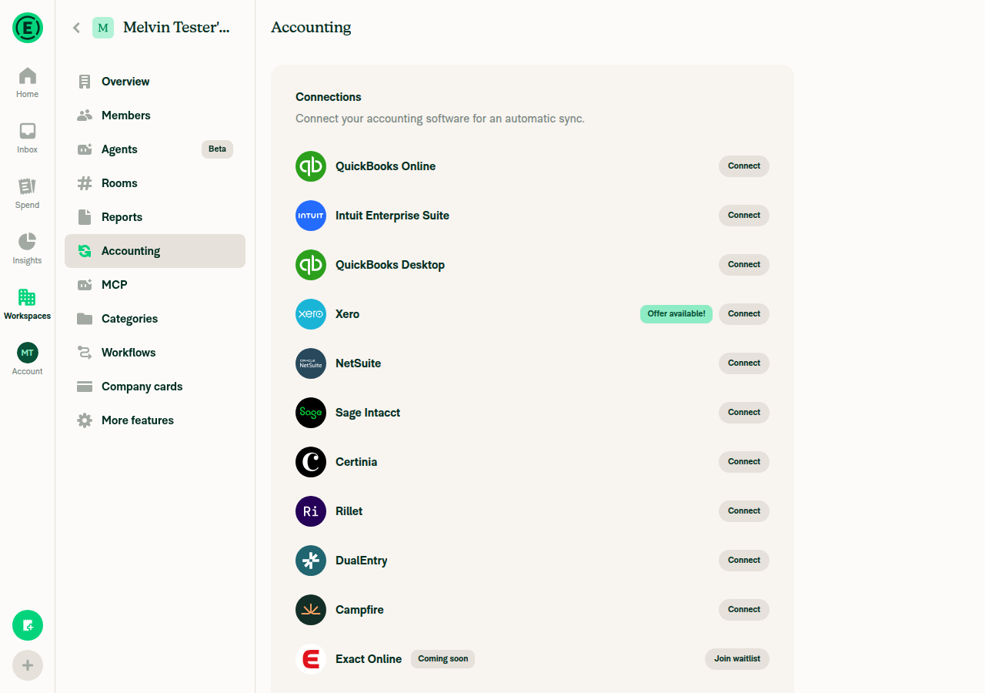Click the Xero Offer available badge

(676, 314)
